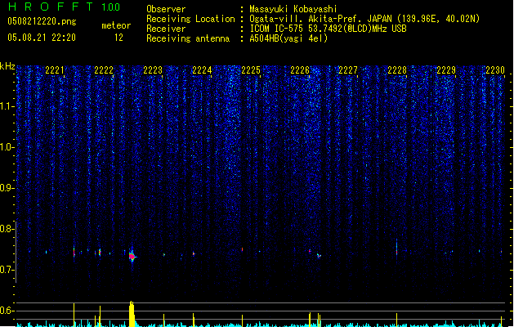The width and height of the screenshot is (514, 327).
Task: Click the date stamp 05.08.21 22:20
Action: [x=42, y=38]
